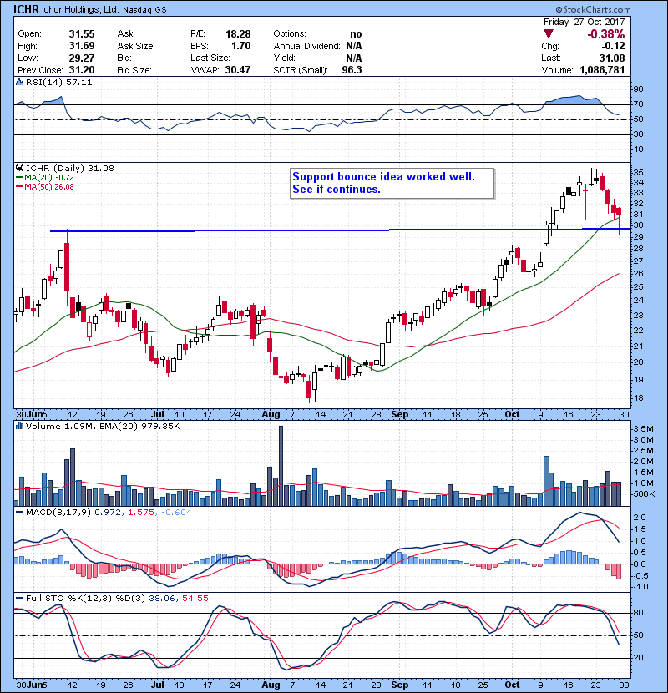Click the P/E value 18.28
The image size is (668, 693).
[x=238, y=34]
